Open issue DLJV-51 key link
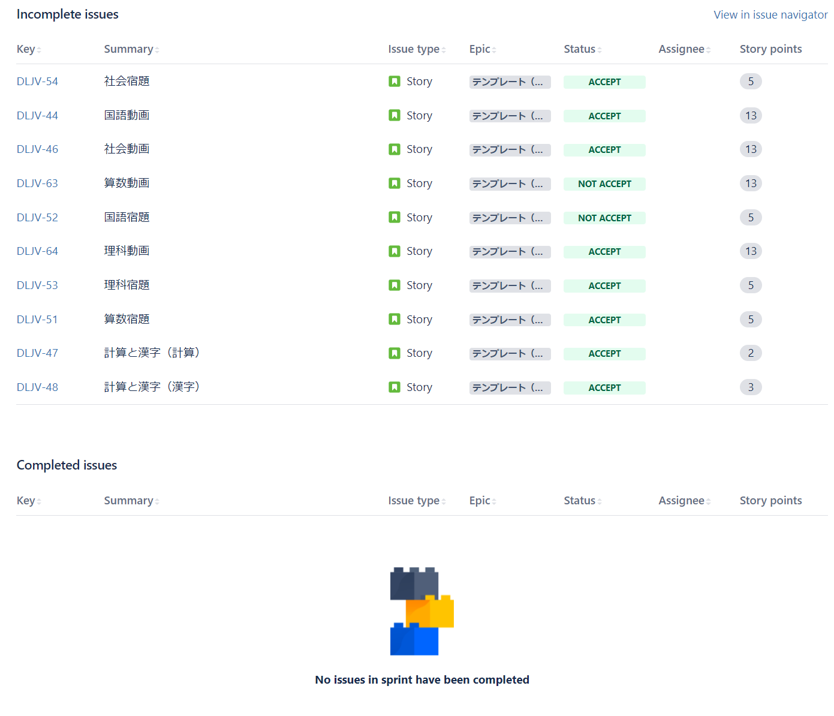 click(x=37, y=320)
